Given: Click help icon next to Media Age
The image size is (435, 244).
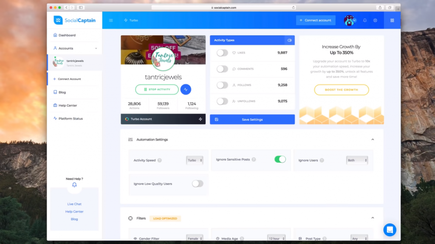Looking at the screenshot, I should tap(242, 238).
